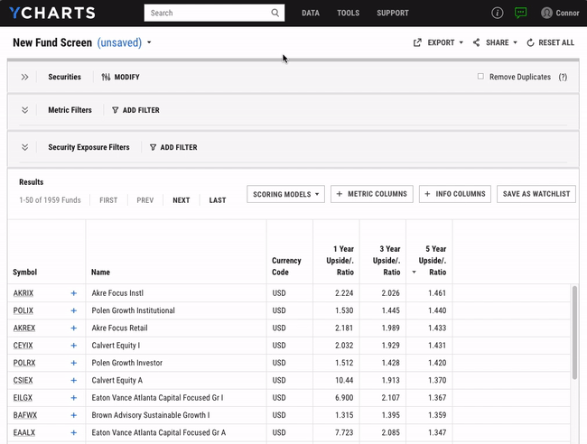Click the results table vertical scrollbar
Screen dimensions: 587x444
(x=574, y=332)
